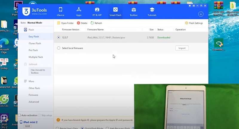Click the Downloaded status text
Viewport: 239px width, 129px height.
tap(164, 37)
